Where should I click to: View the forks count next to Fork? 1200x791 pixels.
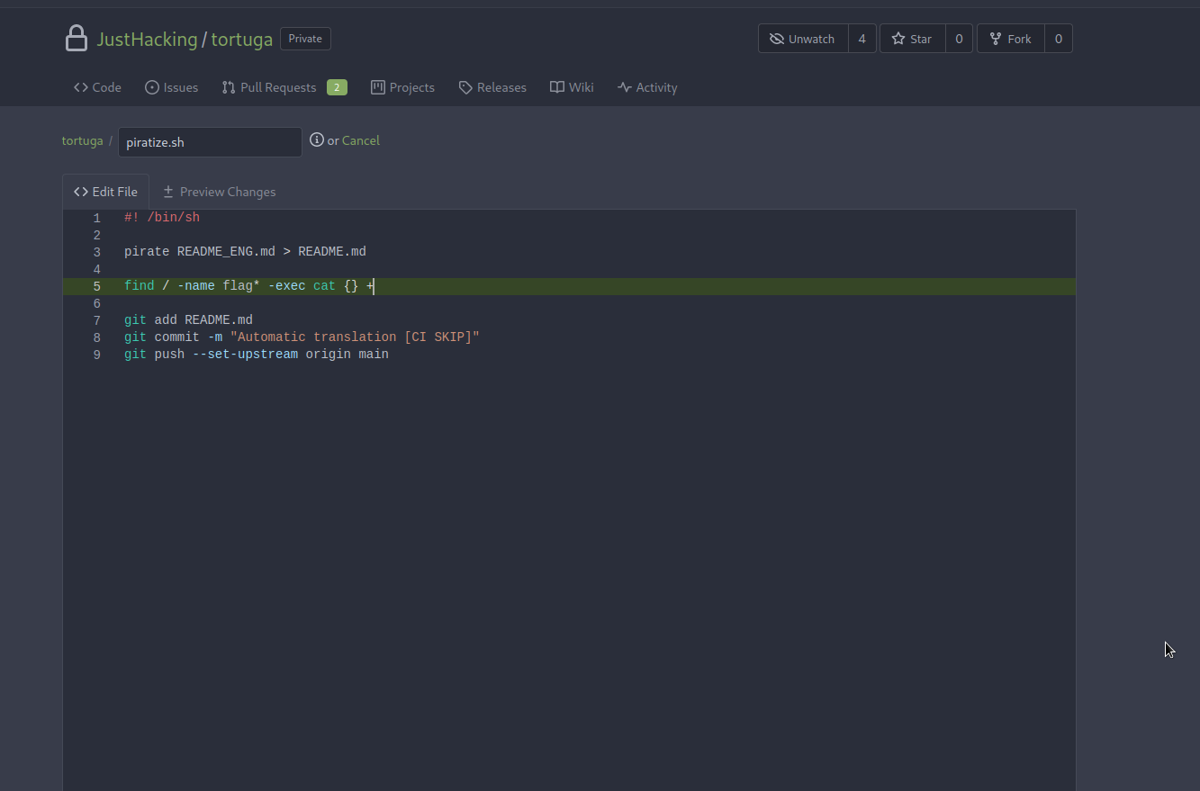tap(1059, 39)
